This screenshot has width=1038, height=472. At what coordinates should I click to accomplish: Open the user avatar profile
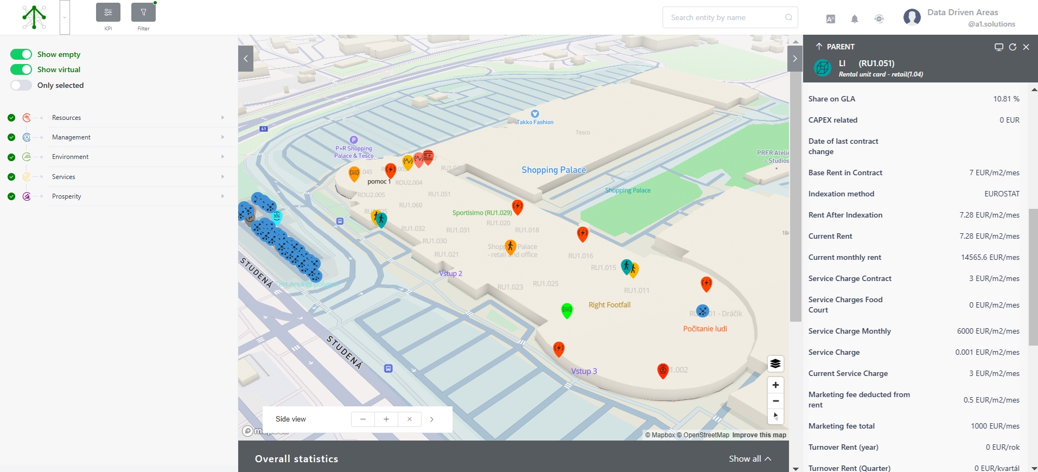pyautogui.click(x=912, y=17)
